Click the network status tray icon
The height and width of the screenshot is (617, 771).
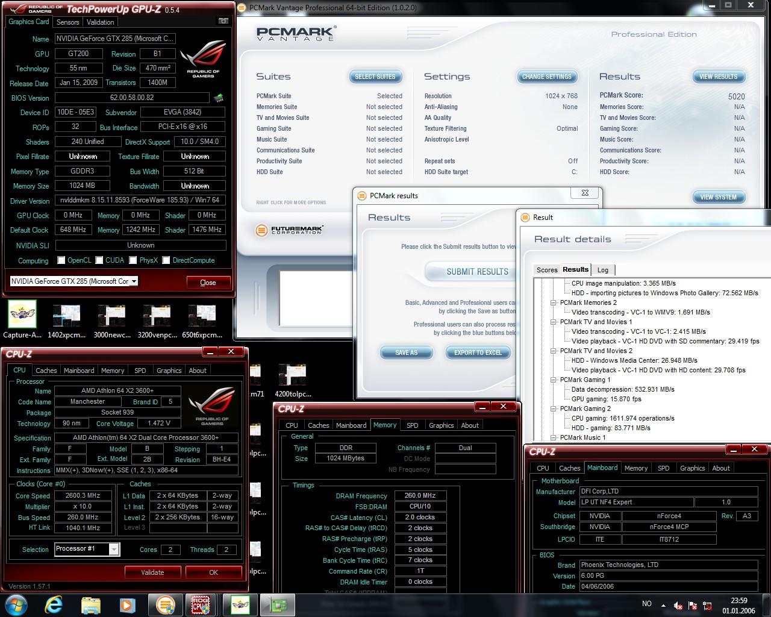[708, 606]
